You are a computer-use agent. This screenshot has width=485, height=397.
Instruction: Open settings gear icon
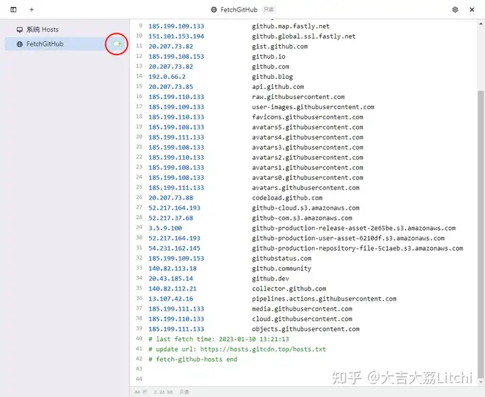click(x=455, y=9)
